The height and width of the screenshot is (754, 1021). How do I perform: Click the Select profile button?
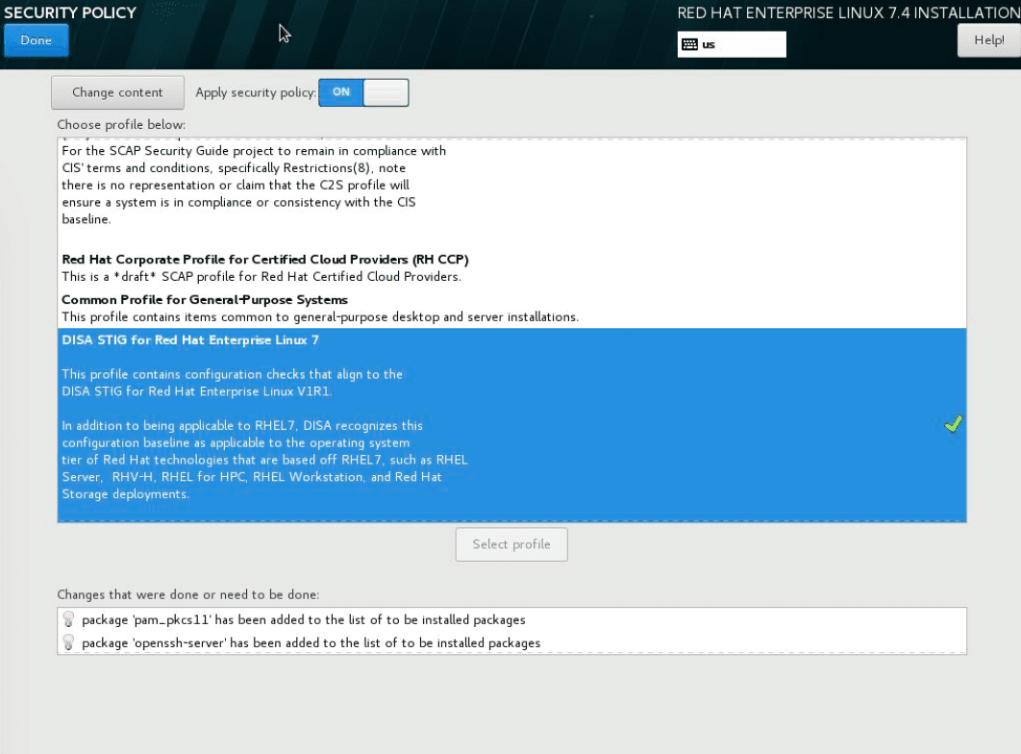(x=511, y=544)
